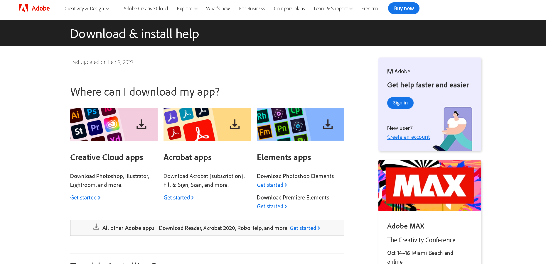Screen dimensions: 546x264
Task: Click the Sign in button
Action: click(400, 103)
